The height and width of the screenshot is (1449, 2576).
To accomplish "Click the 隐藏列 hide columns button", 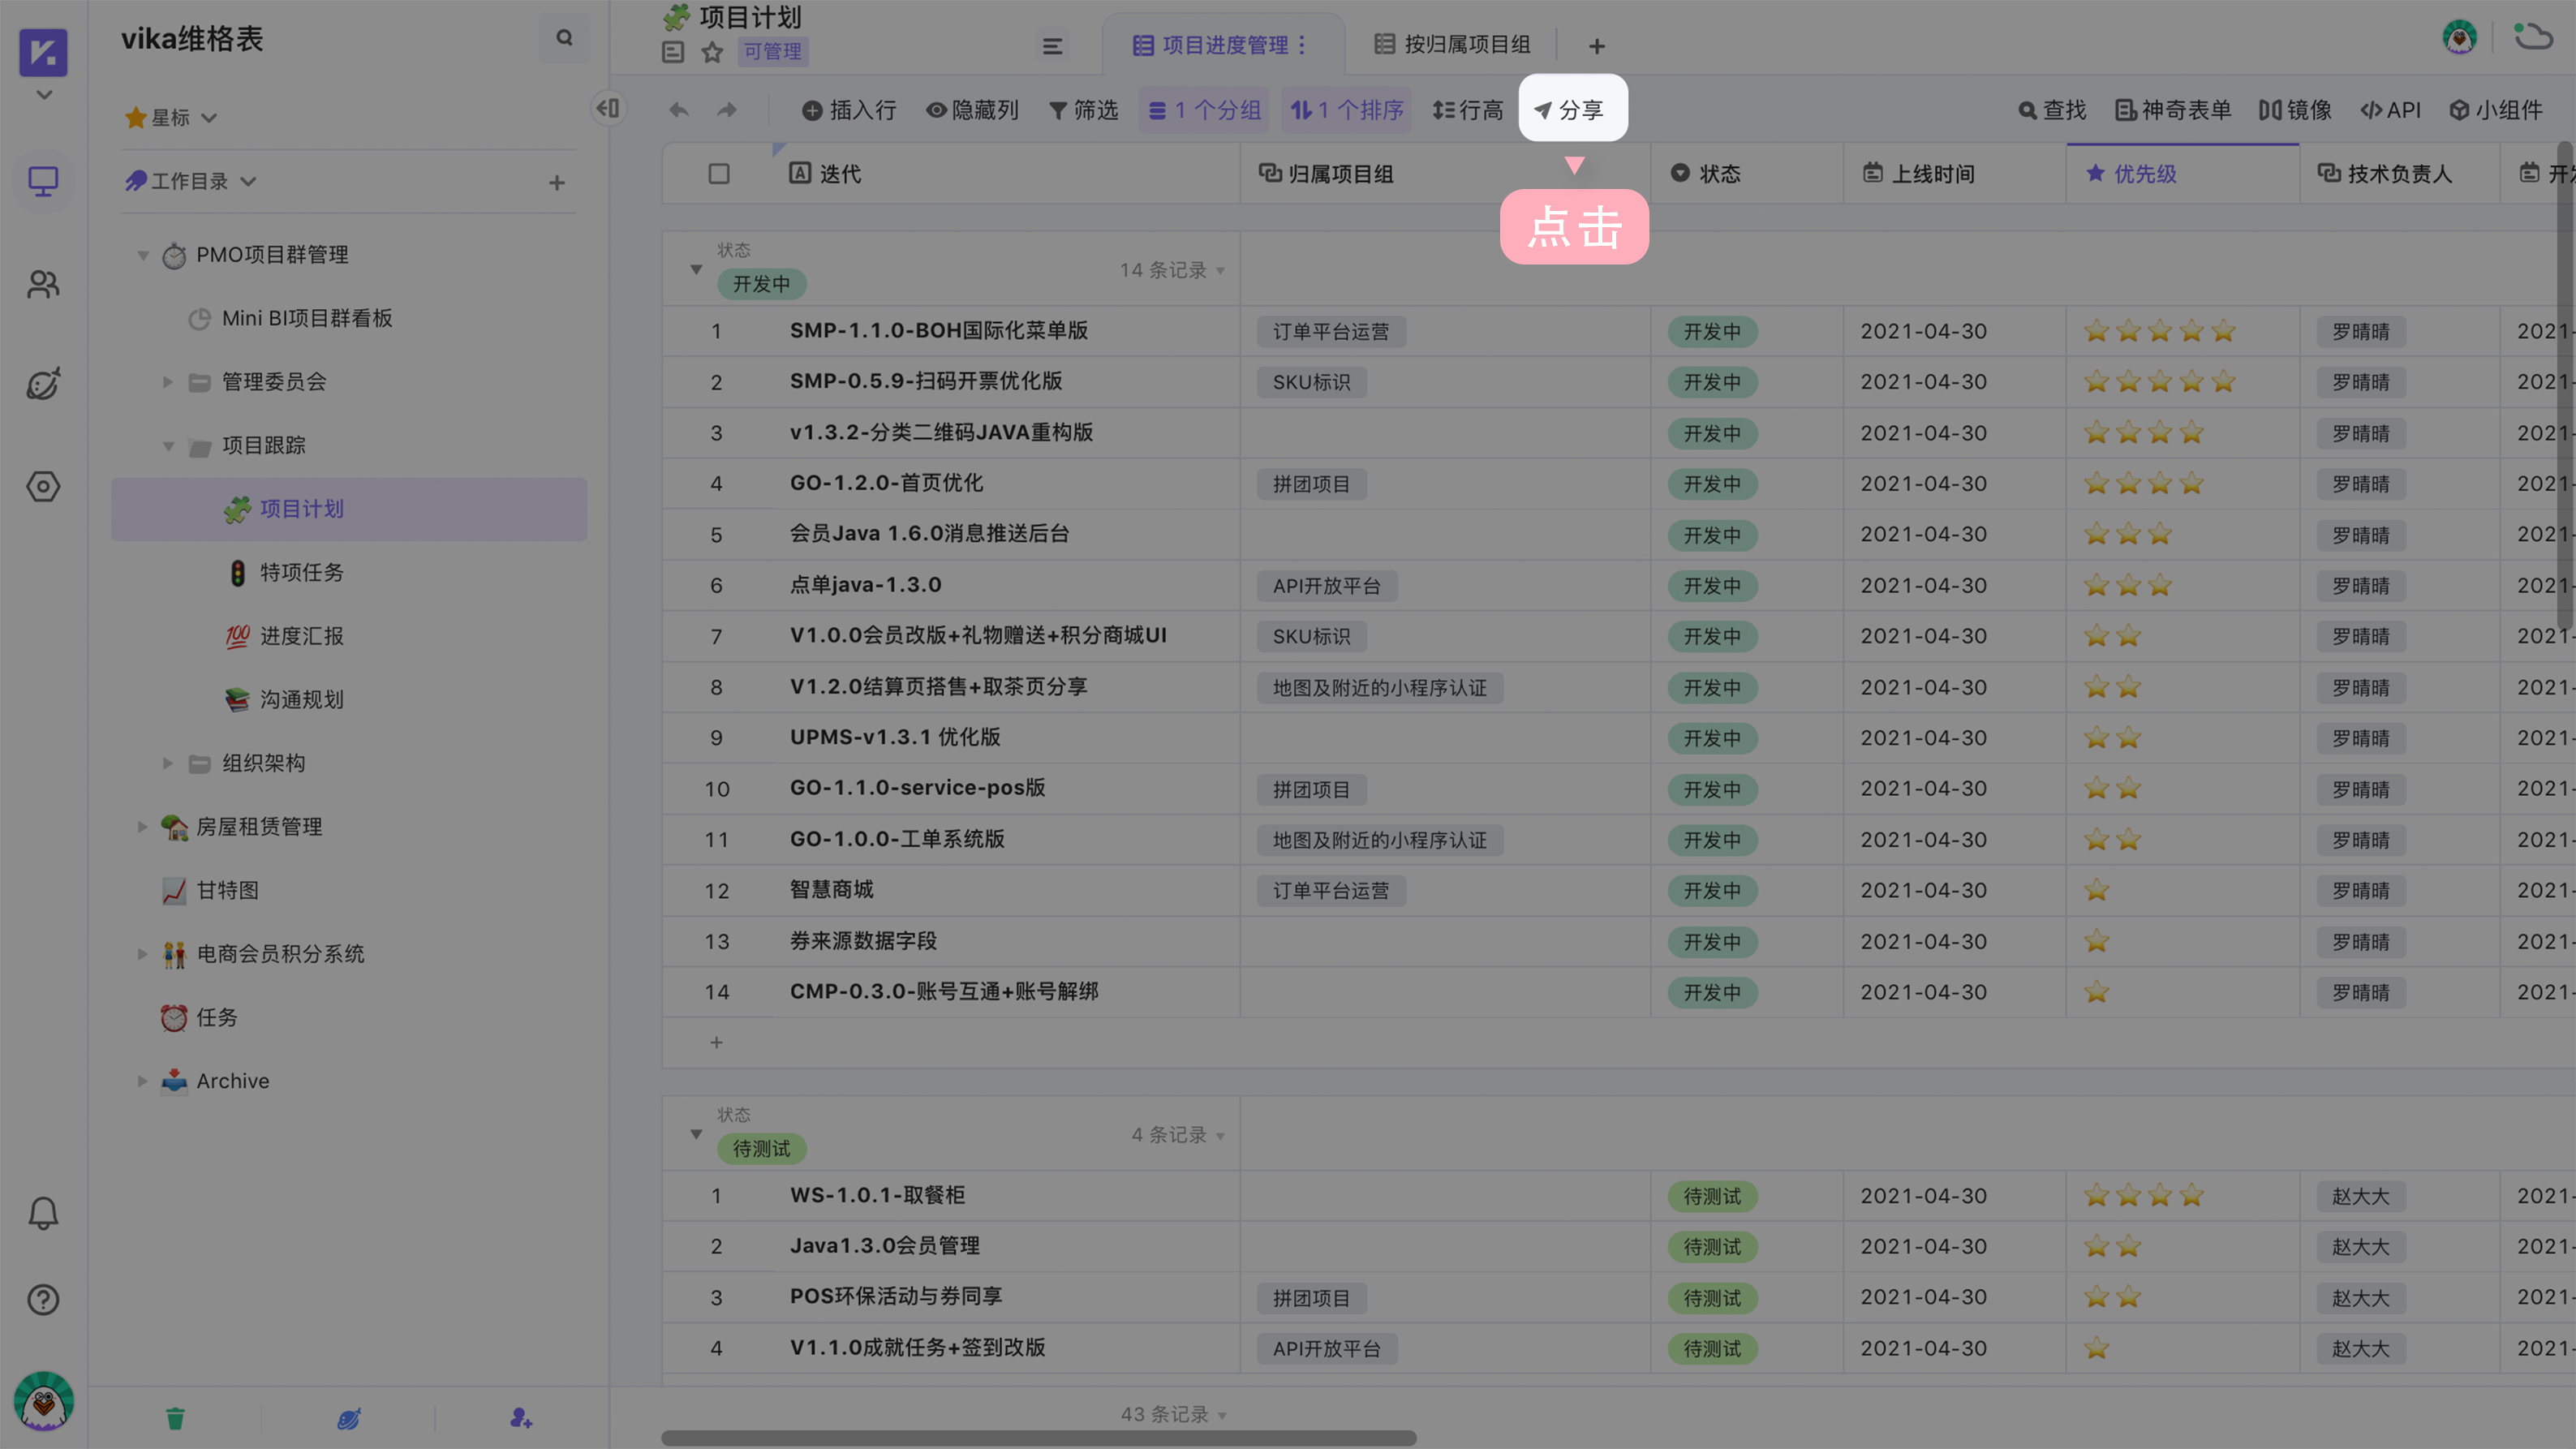I will [972, 110].
